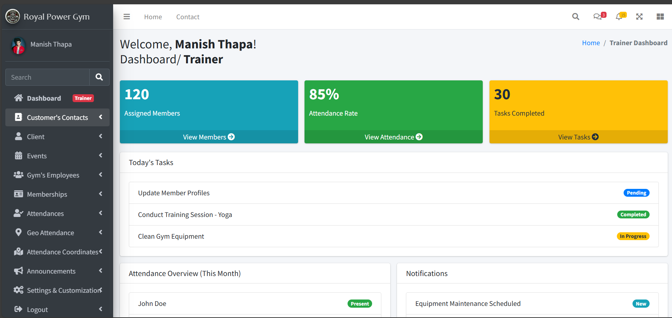This screenshot has width=672, height=318.
Task: Focus the sidebar Search input field
Action: click(x=47, y=77)
